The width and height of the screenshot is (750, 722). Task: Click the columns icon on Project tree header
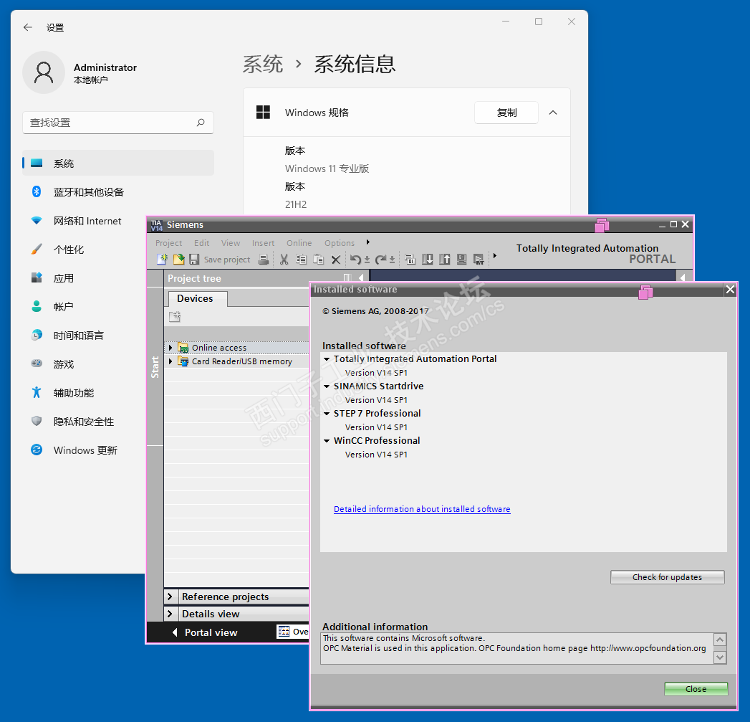[x=347, y=277]
